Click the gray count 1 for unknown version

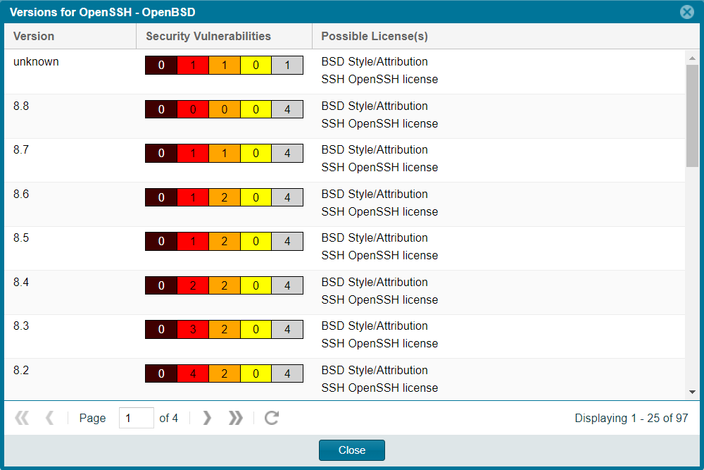[x=287, y=65]
